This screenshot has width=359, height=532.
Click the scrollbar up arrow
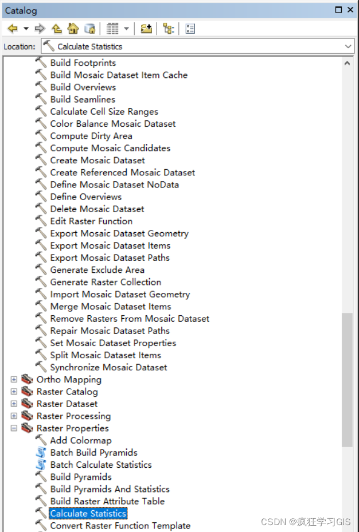coord(347,63)
